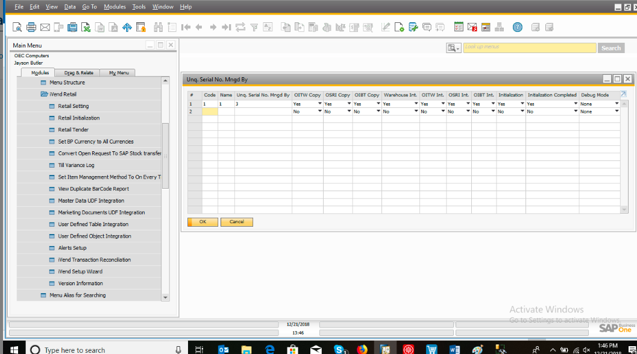Open the search options magnifier dropdown

[x=453, y=48]
